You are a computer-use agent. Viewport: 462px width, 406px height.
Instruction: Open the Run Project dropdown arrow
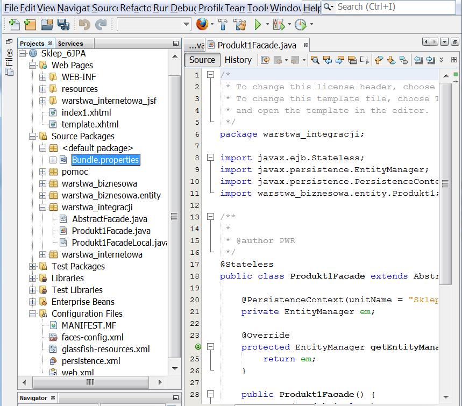point(267,24)
